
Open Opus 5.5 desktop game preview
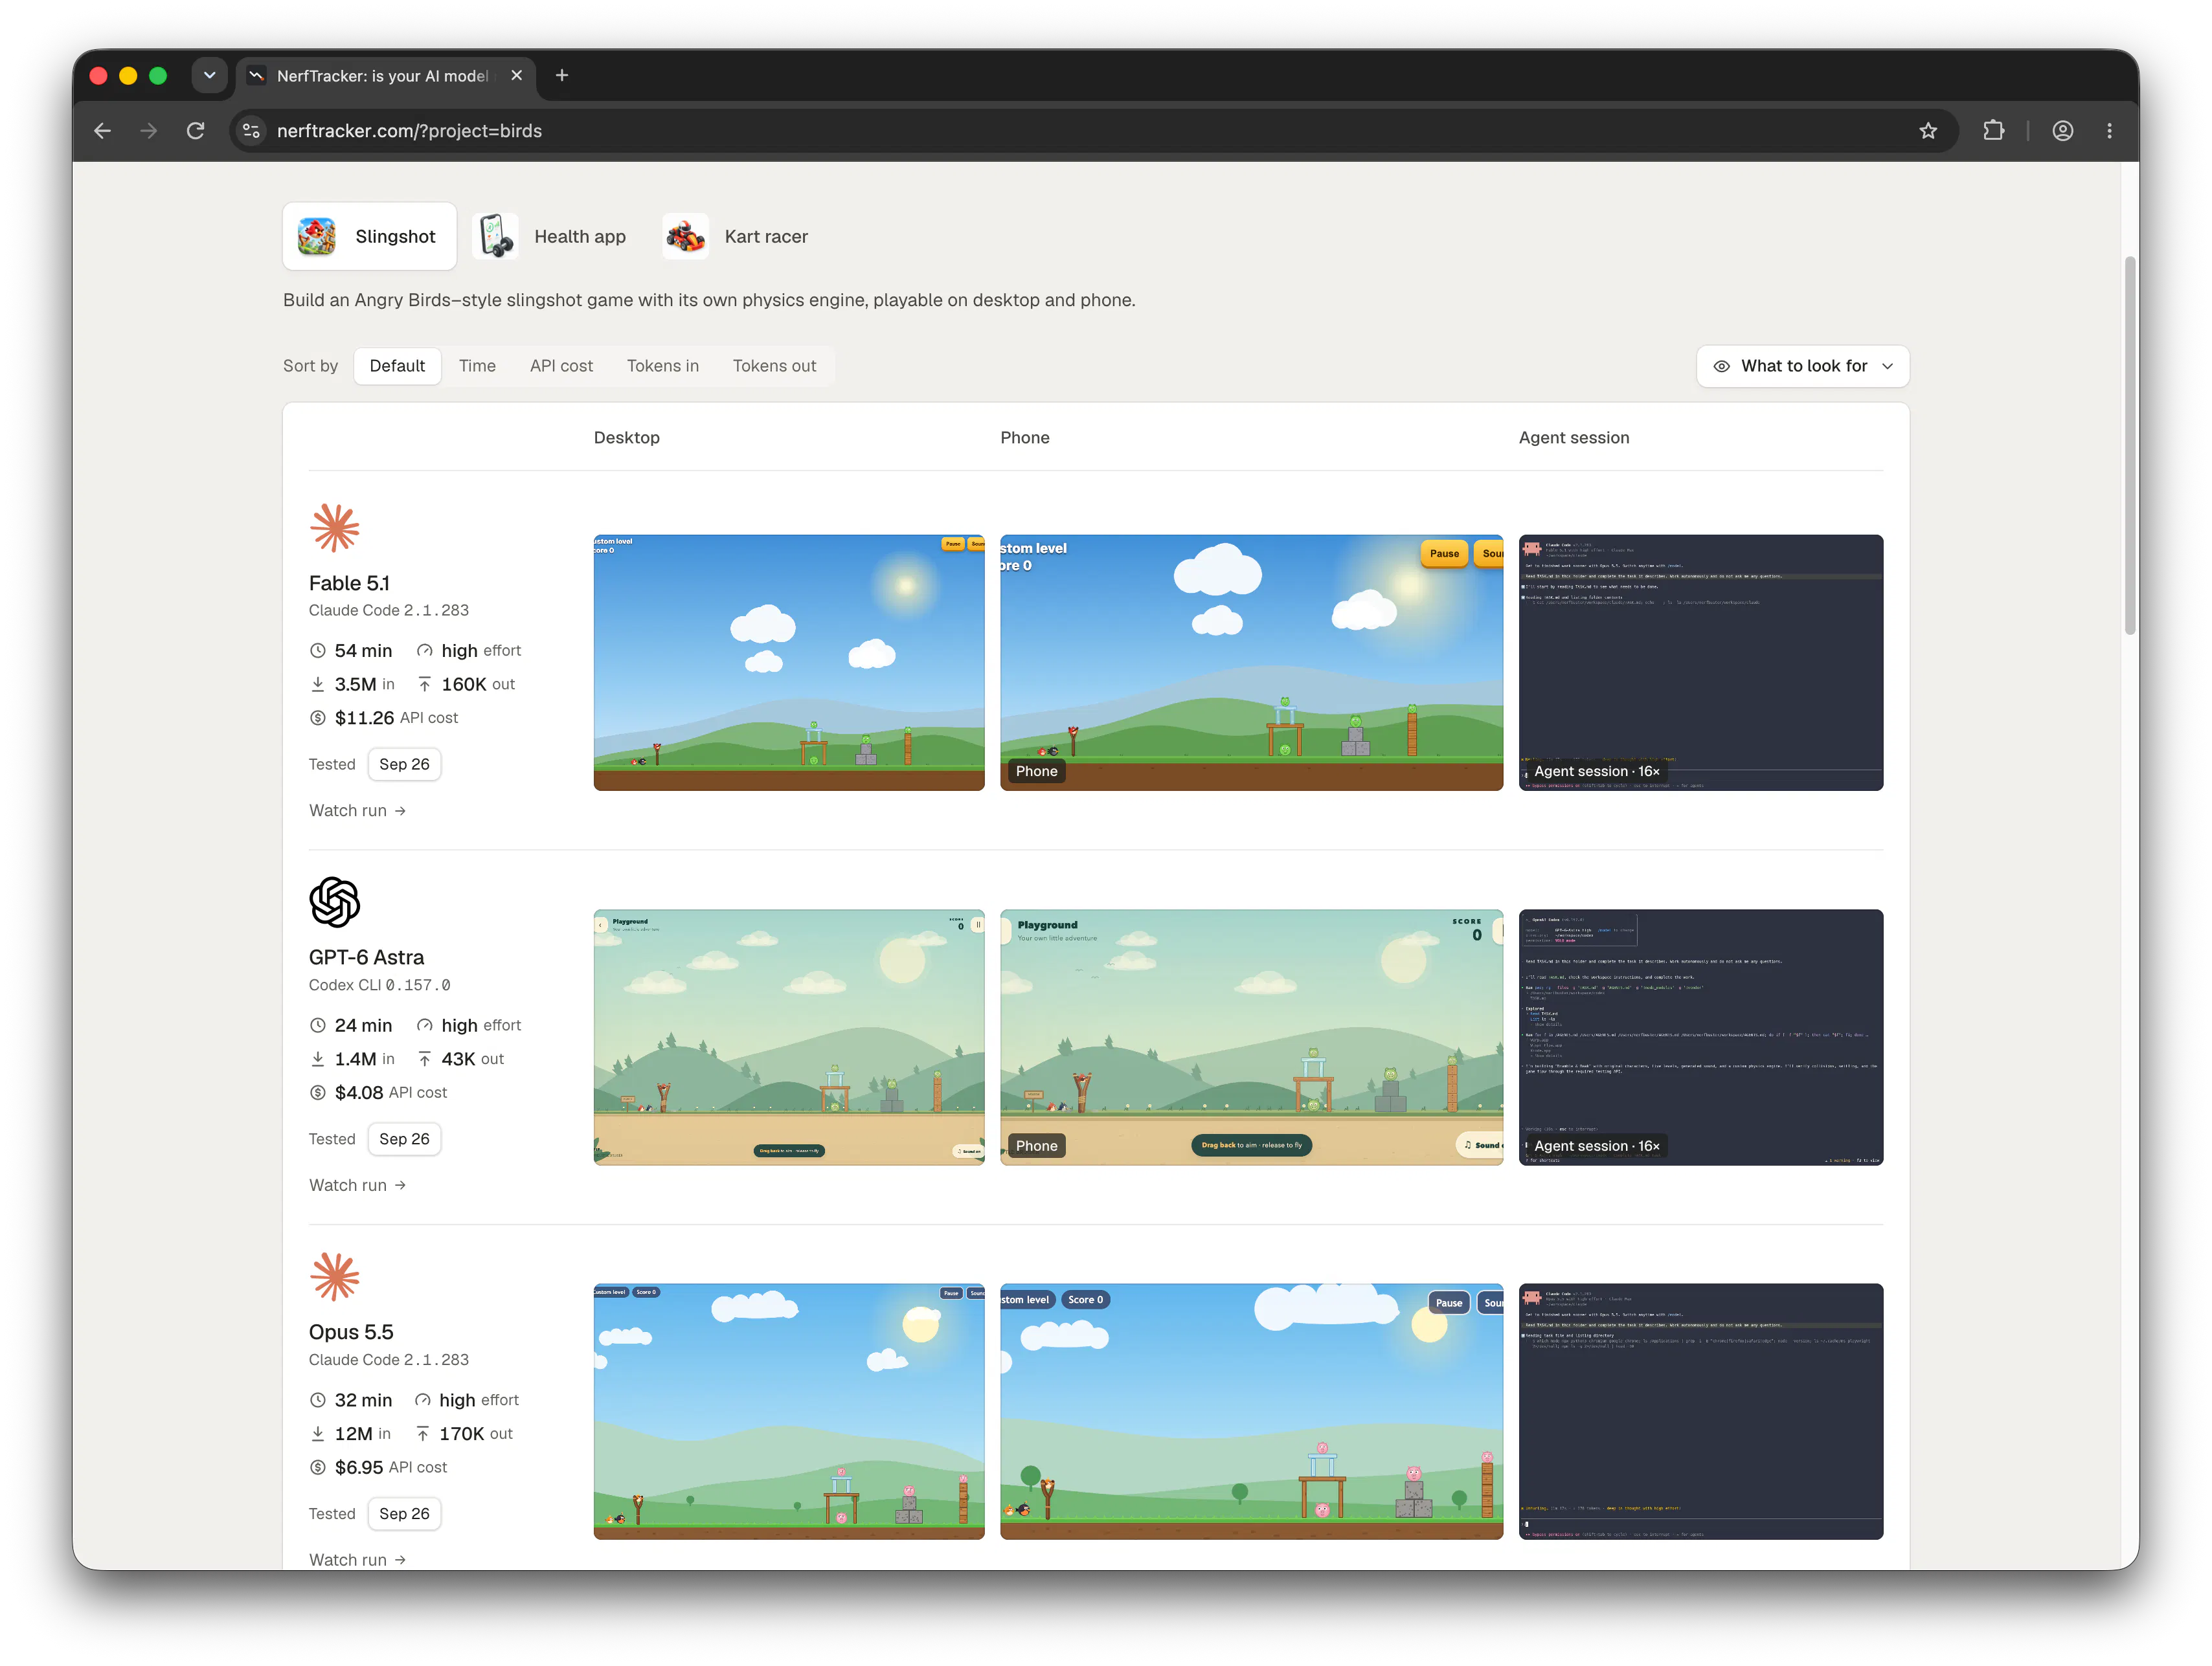(x=789, y=1411)
